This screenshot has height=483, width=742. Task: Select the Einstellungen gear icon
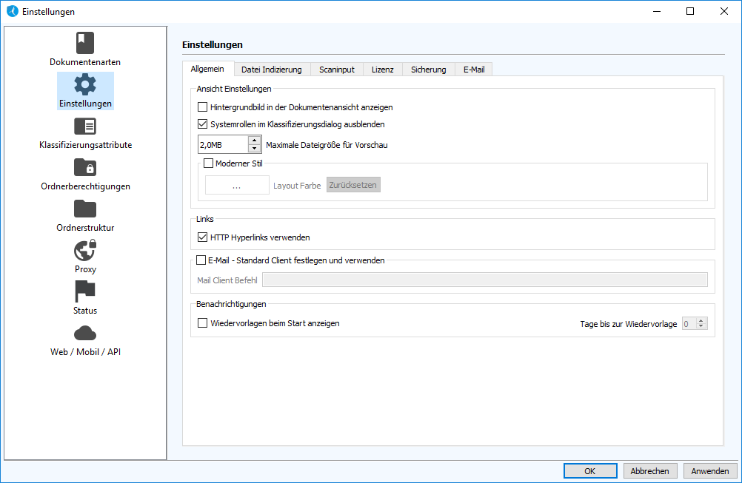pos(85,84)
